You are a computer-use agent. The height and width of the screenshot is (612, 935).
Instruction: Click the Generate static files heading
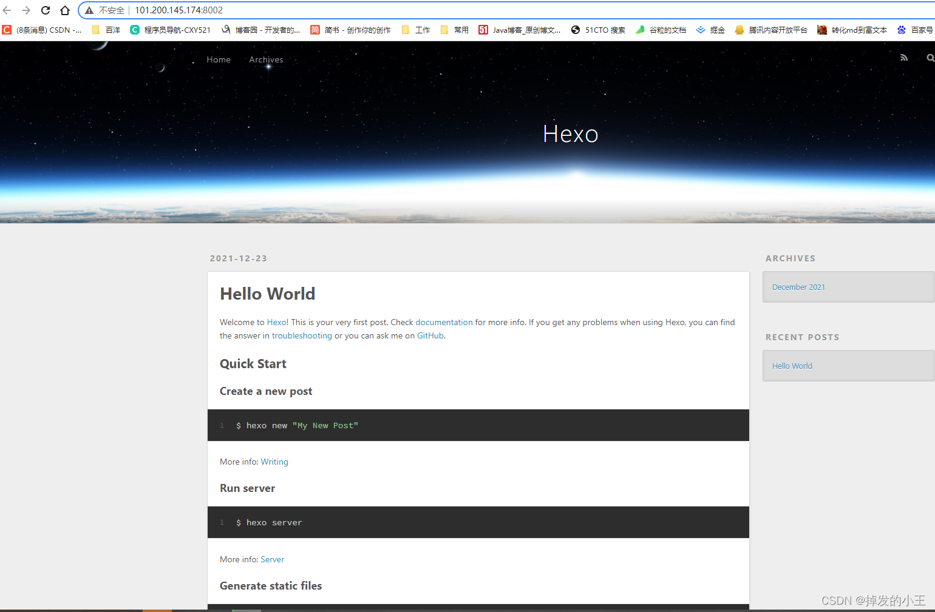coord(271,586)
